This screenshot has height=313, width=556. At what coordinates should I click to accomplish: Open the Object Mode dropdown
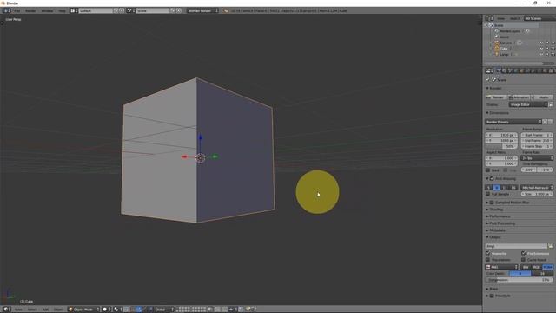tap(83, 310)
